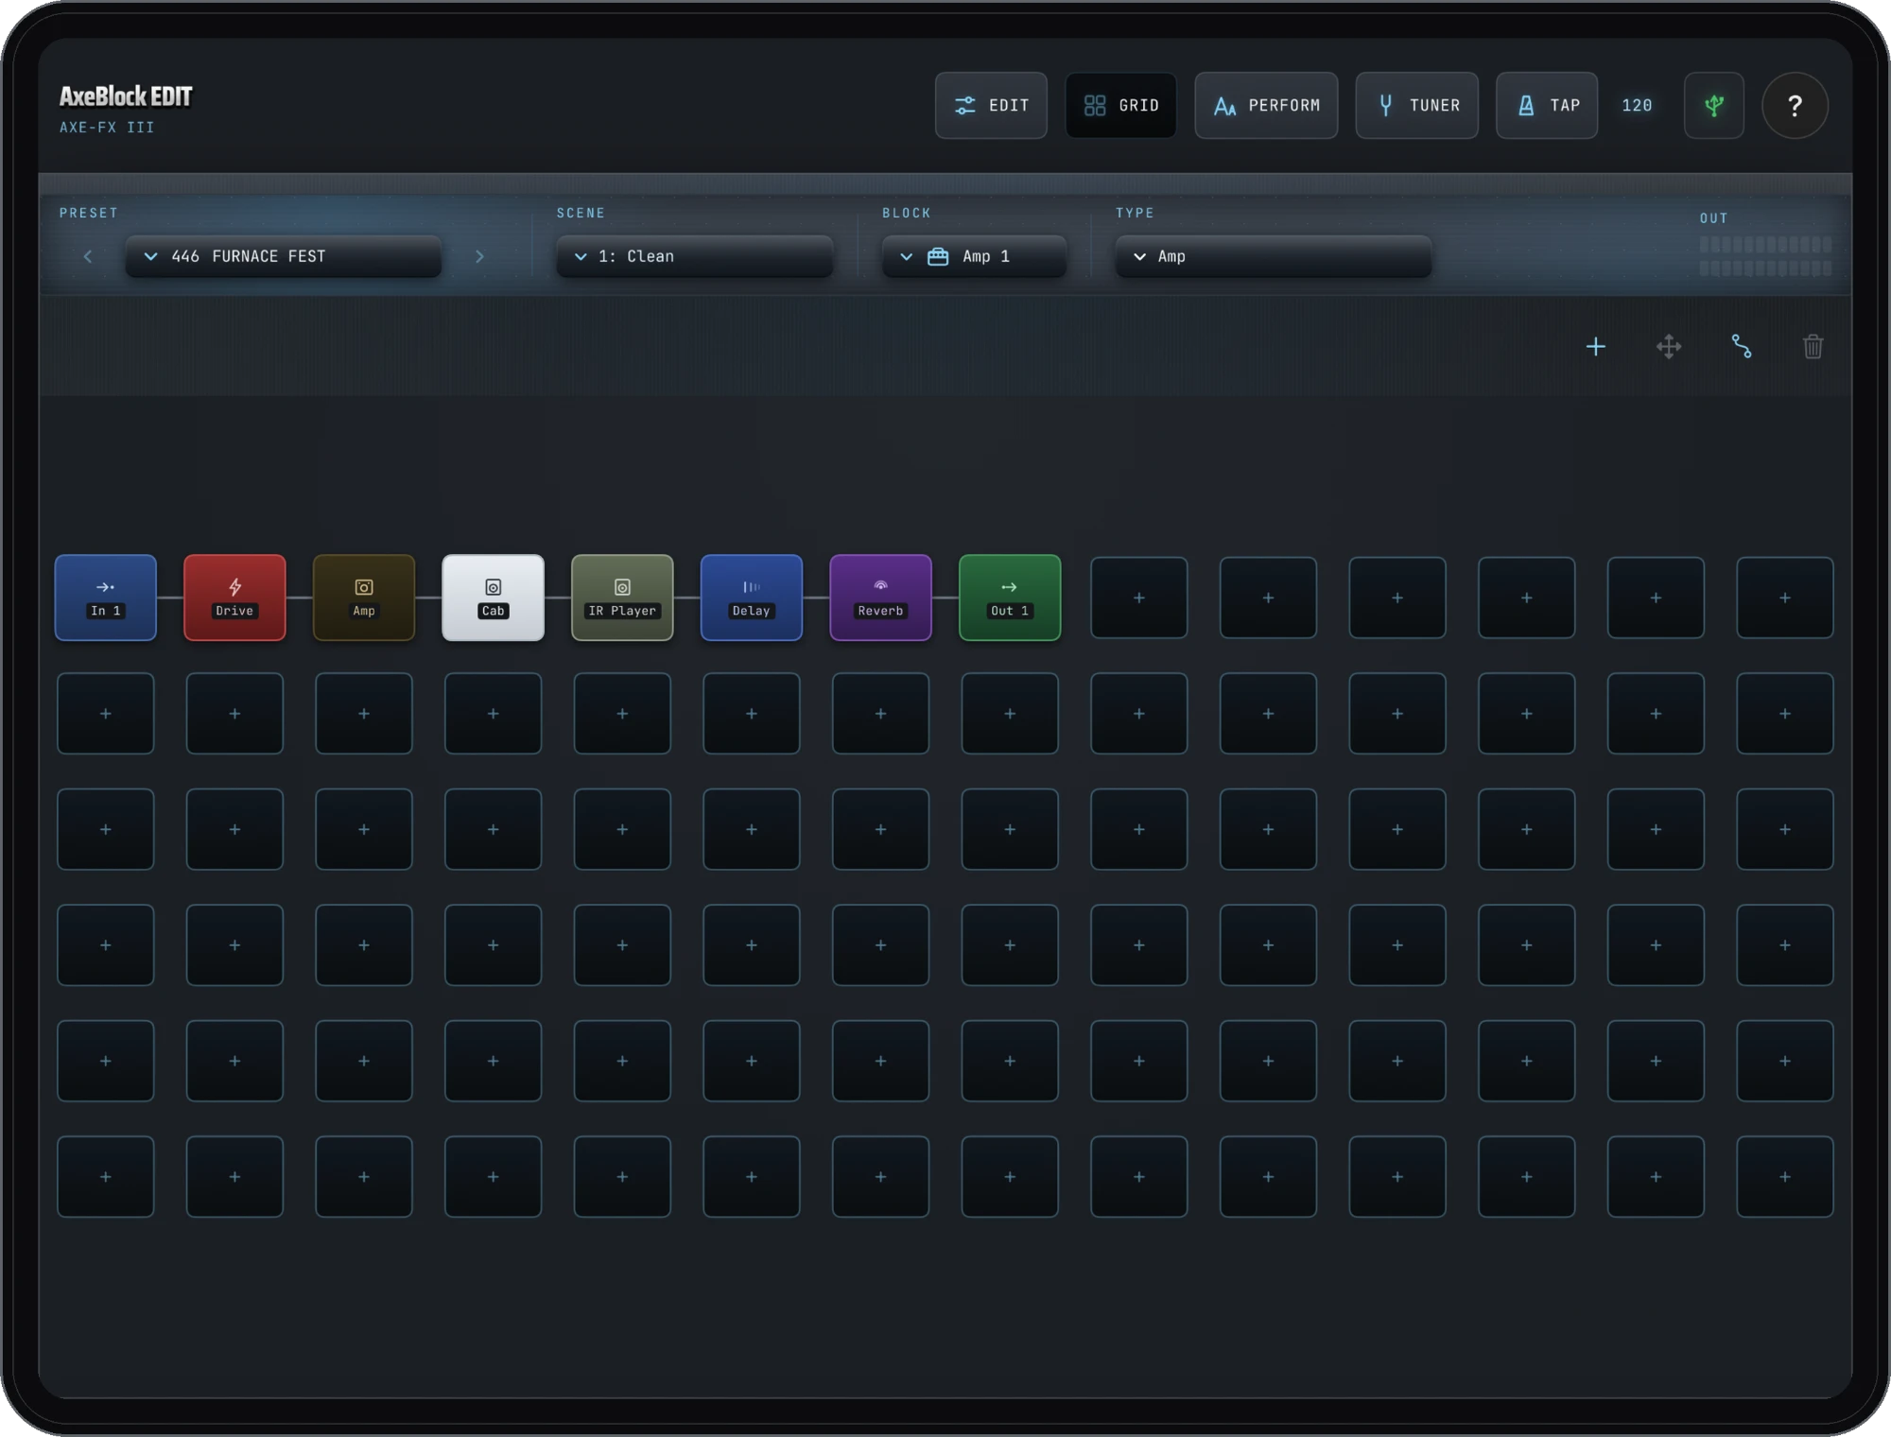1891x1437 pixels.
Task: Click the trash delete block icon
Action: [1813, 347]
